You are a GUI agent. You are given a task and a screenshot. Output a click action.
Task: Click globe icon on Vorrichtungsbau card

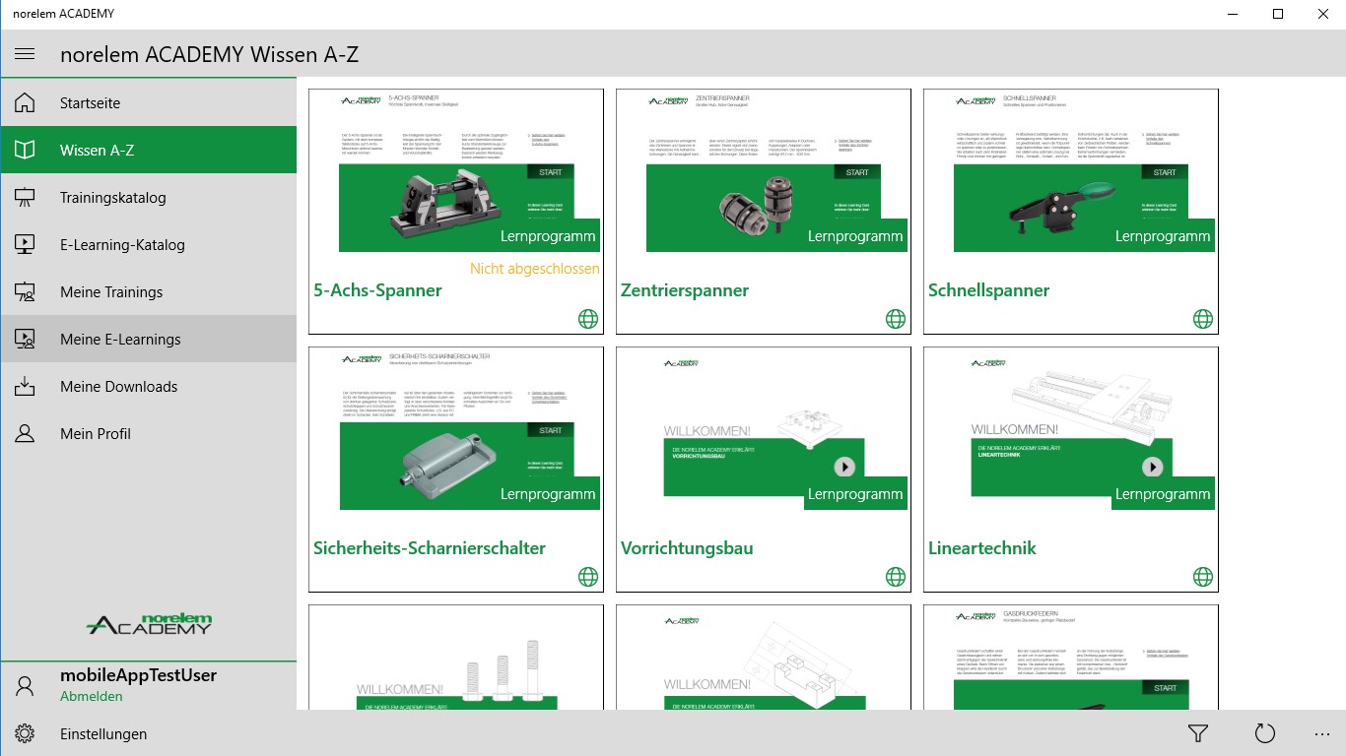[896, 576]
